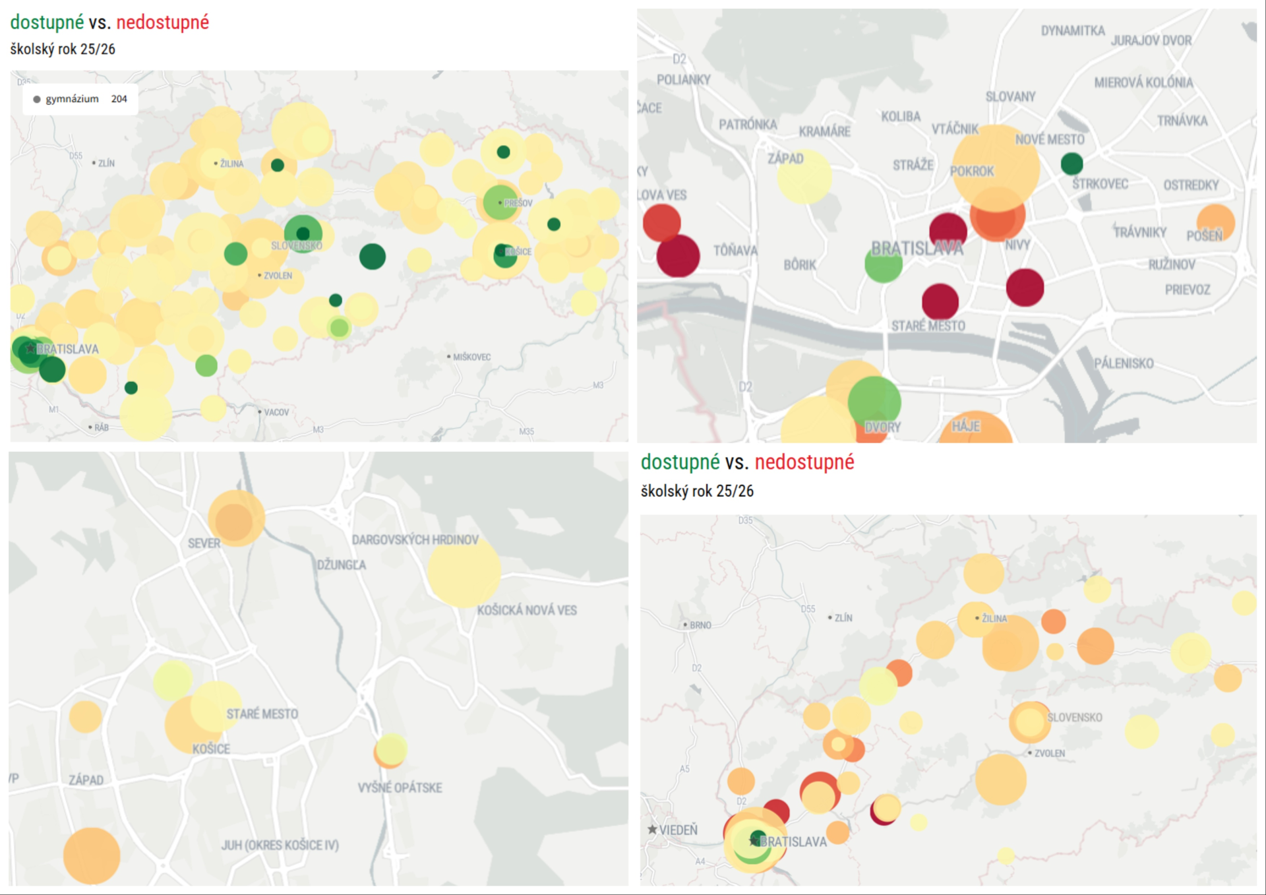This screenshot has width=1266, height=895.
Task: Click the Miškovec city label
Action: pos(471,357)
